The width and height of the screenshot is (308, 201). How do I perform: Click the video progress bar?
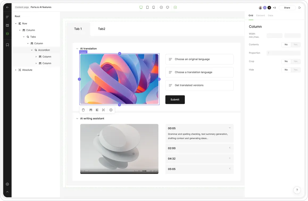[x=112, y=171]
